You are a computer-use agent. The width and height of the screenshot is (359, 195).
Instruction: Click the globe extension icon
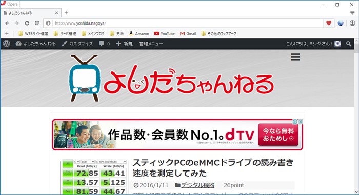point(341,23)
